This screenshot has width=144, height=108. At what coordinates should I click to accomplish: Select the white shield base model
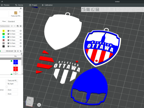point(63,31)
